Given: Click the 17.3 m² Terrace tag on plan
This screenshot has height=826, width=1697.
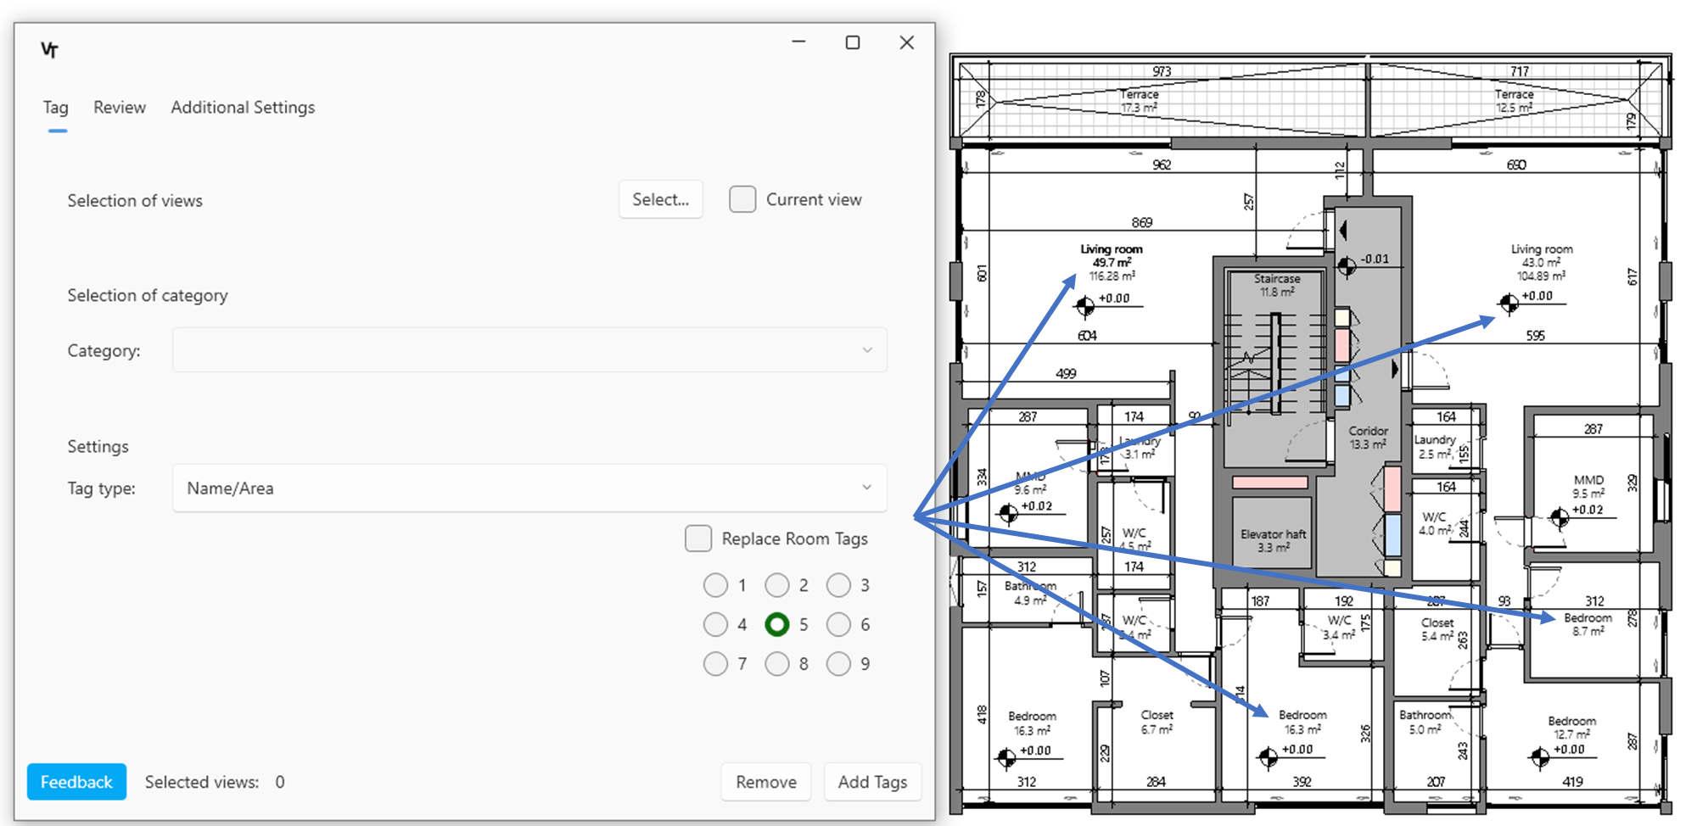Looking at the screenshot, I should point(1139,101).
